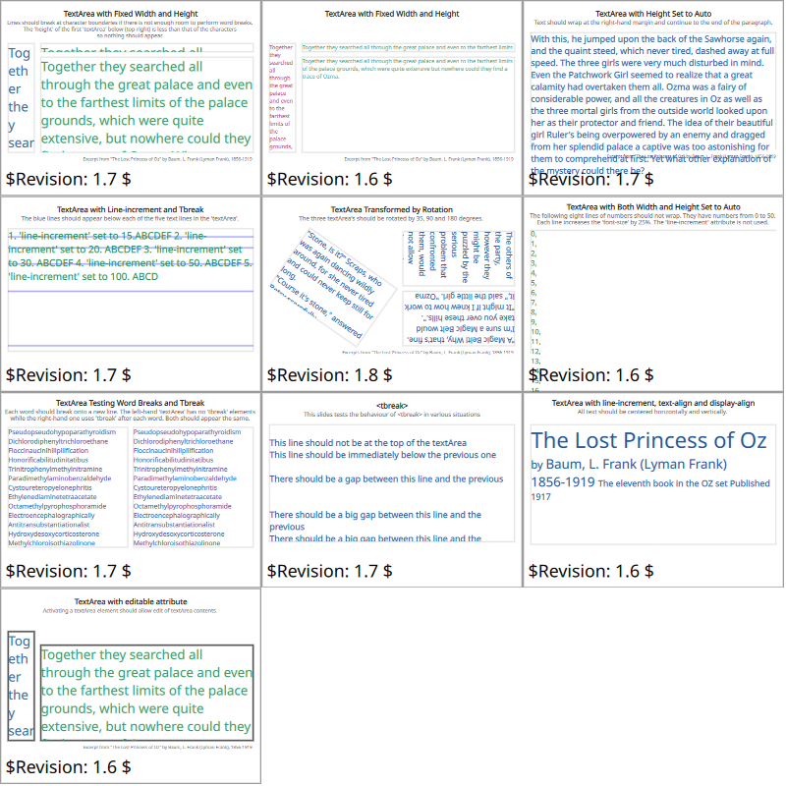
Task: Click 'There should be a gap between this line' text
Action: point(386,479)
